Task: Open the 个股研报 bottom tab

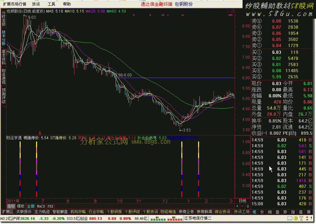Action: (114, 212)
